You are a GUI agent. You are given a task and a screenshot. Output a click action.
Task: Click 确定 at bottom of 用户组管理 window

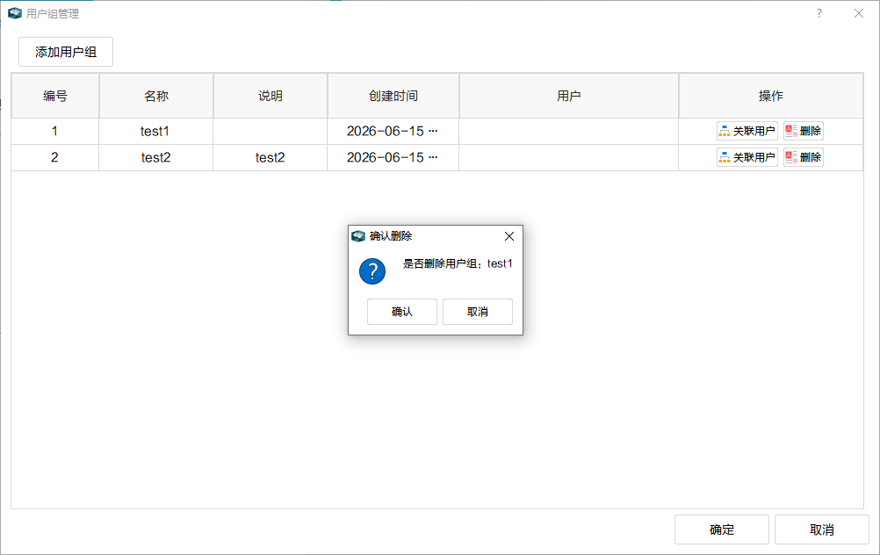[x=722, y=530]
